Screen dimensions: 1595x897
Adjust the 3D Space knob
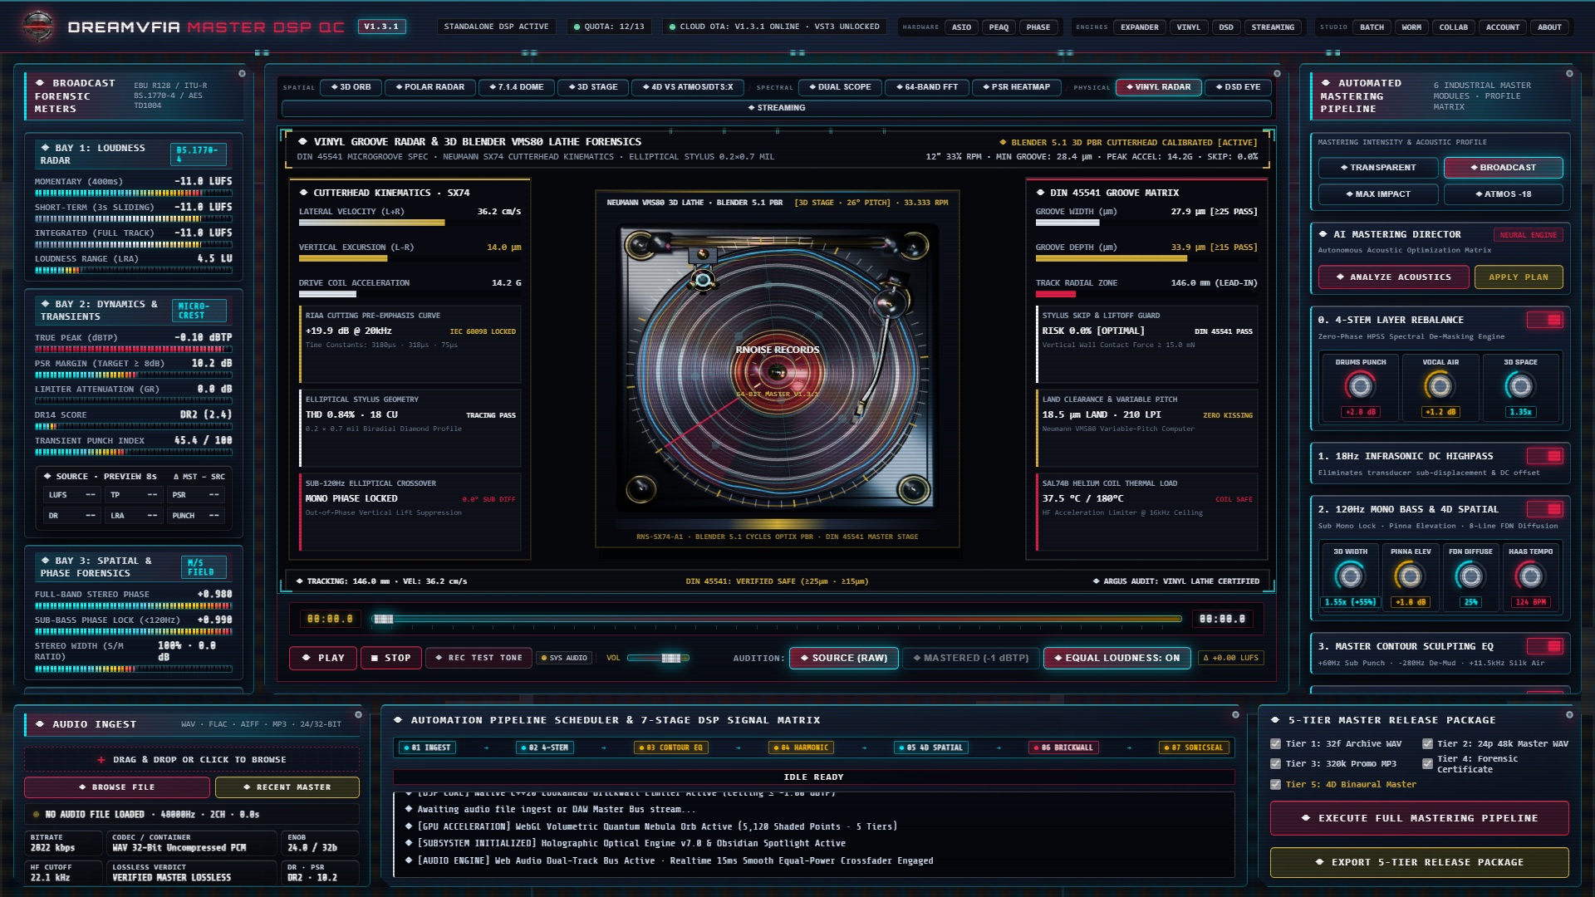(1520, 385)
